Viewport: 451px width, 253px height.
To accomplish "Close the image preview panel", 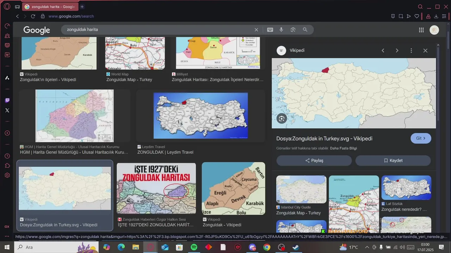I will 425,51.
